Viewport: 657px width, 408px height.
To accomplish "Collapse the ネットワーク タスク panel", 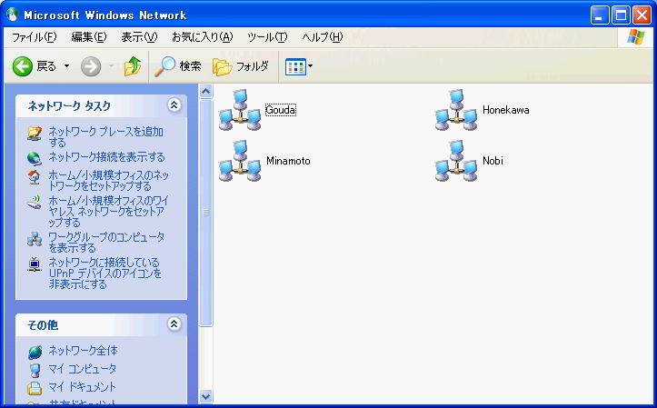I will (x=174, y=105).
